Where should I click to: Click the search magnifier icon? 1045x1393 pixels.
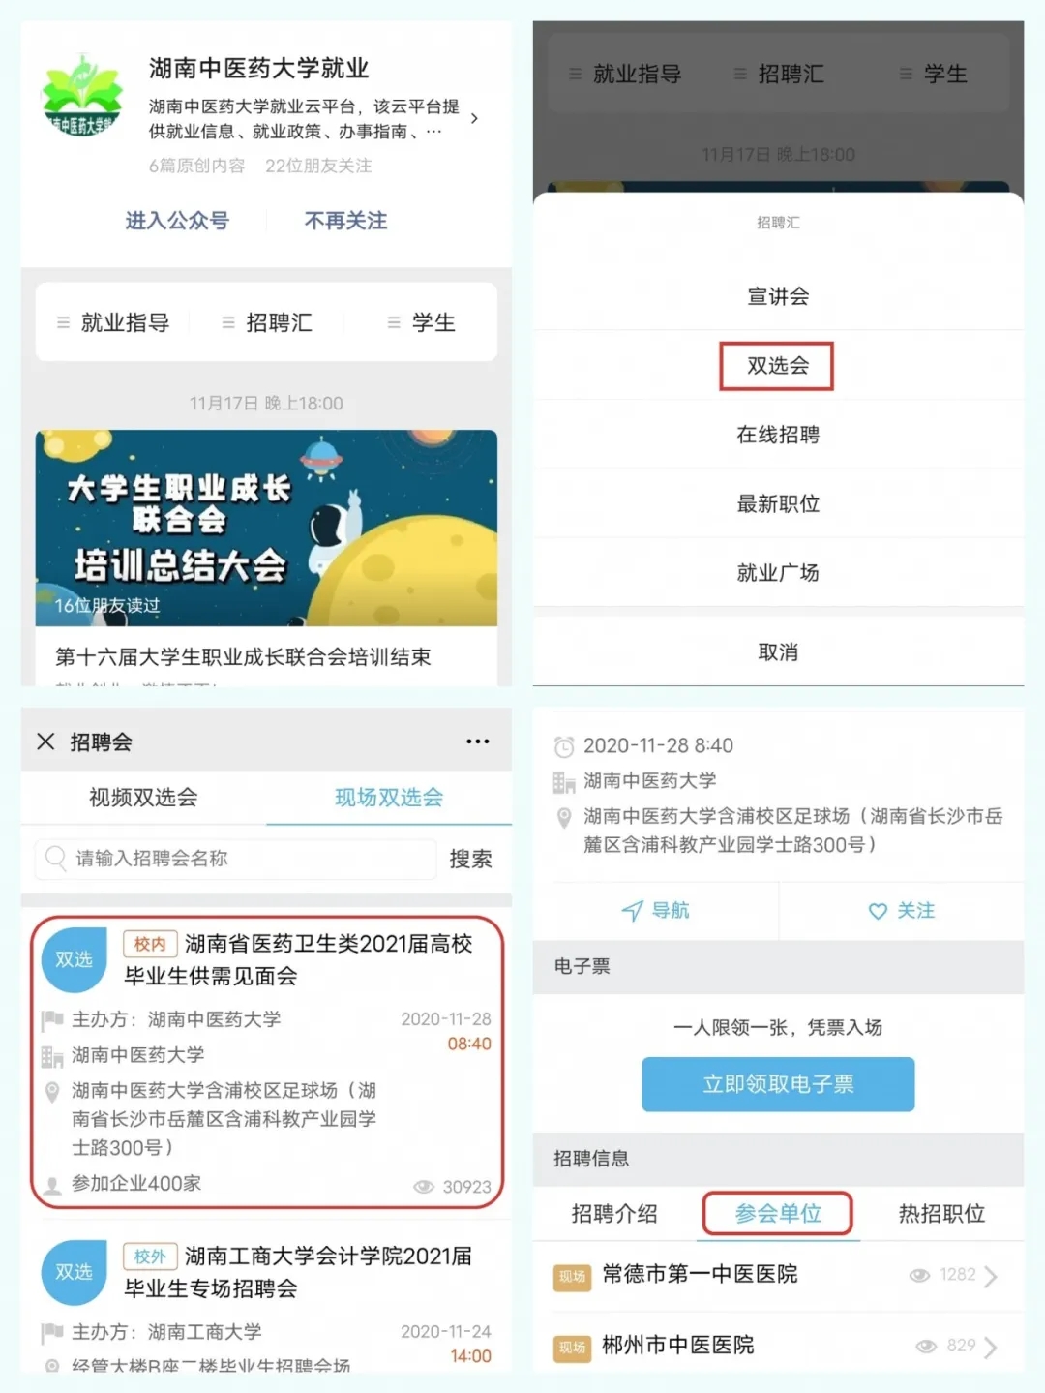pos(56,858)
